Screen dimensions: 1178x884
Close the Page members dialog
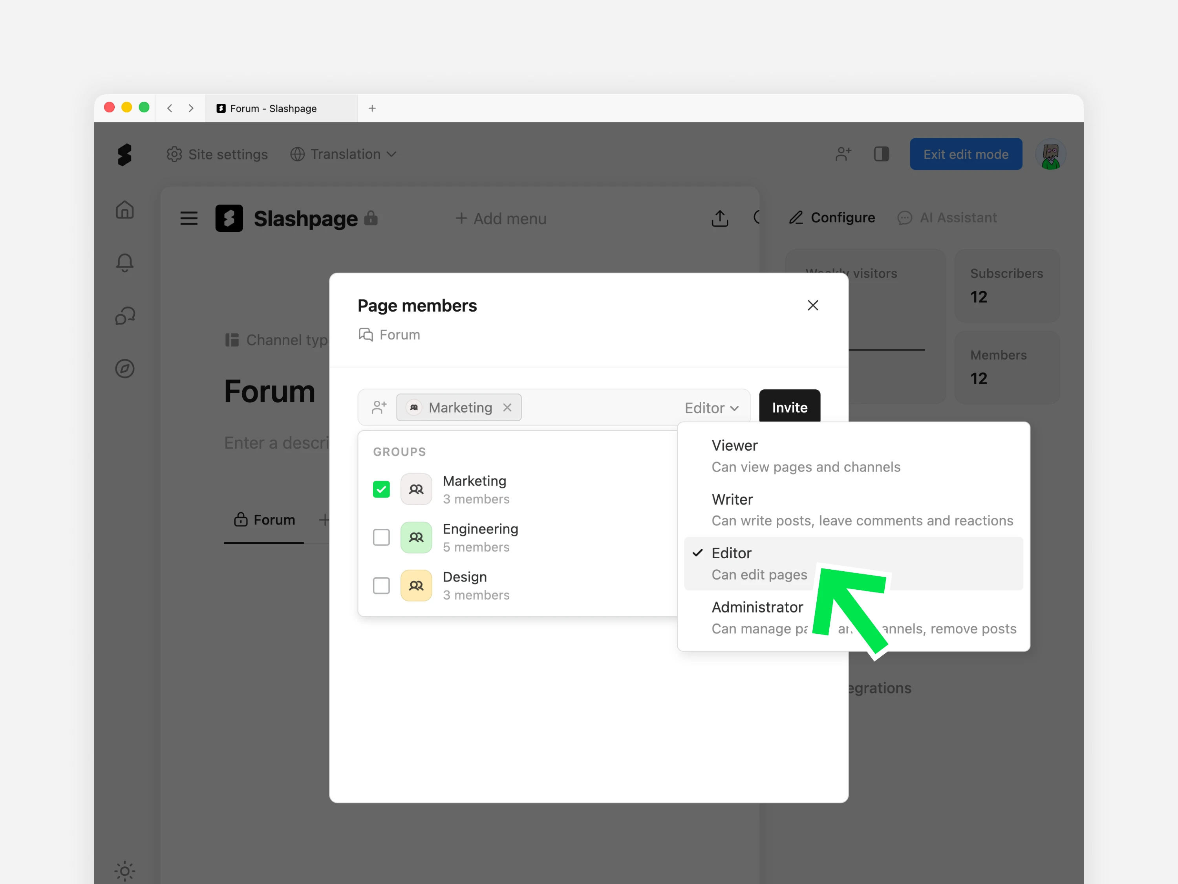coord(813,305)
